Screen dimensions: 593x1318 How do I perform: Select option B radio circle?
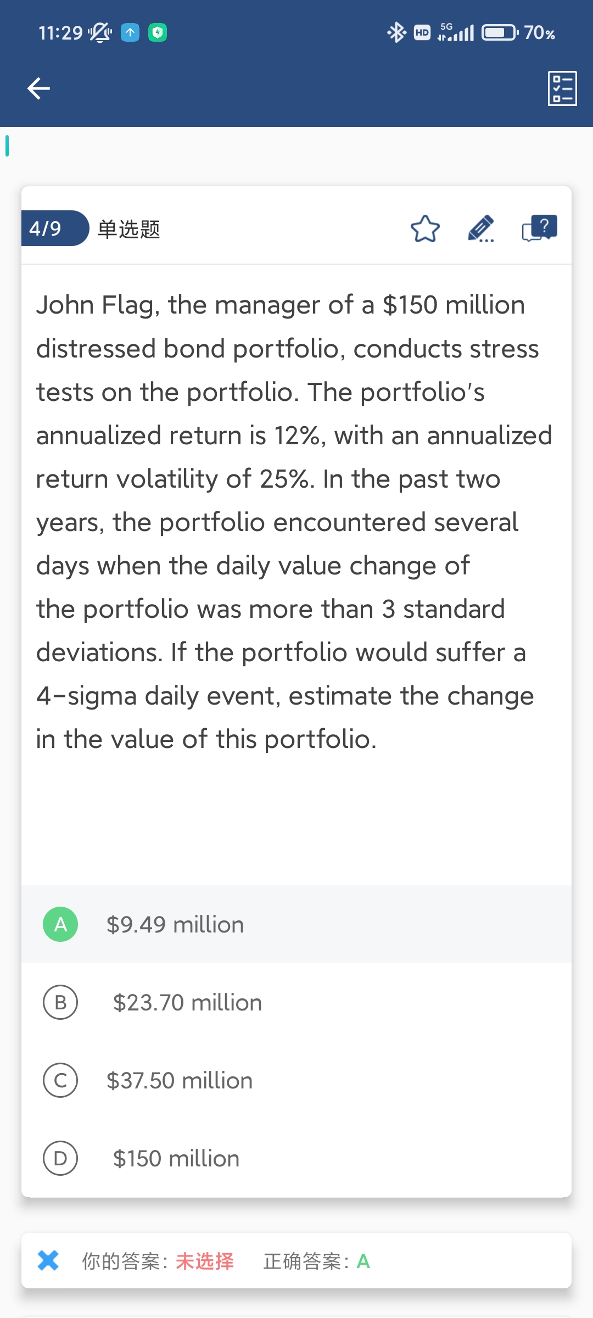pyautogui.click(x=60, y=1002)
